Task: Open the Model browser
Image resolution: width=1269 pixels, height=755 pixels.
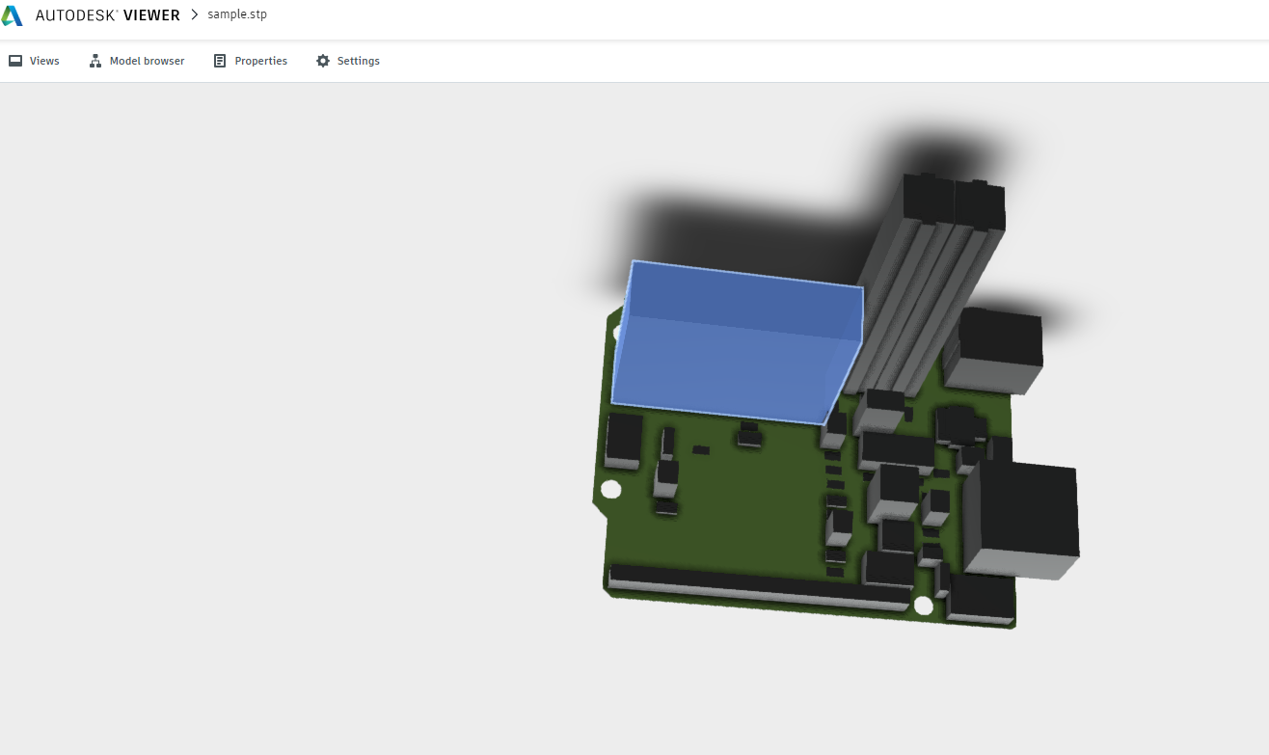Action: coord(137,61)
